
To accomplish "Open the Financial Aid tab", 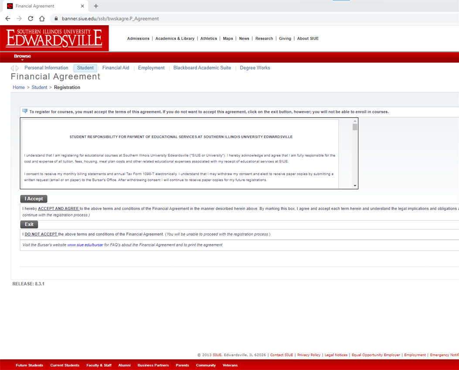I will [x=116, y=68].
